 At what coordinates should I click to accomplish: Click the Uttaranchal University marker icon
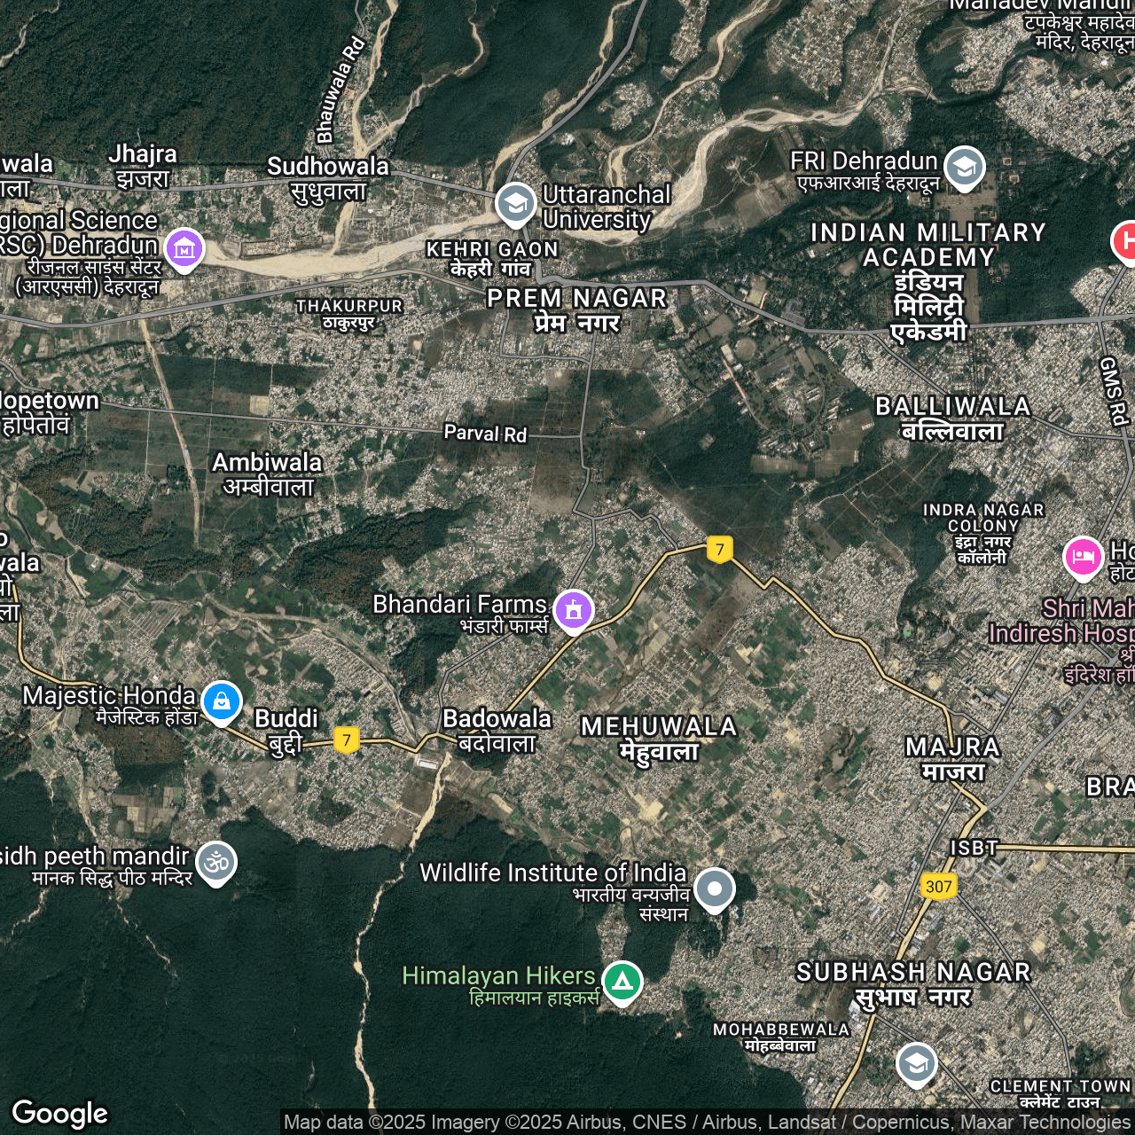click(x=515, y=203)
